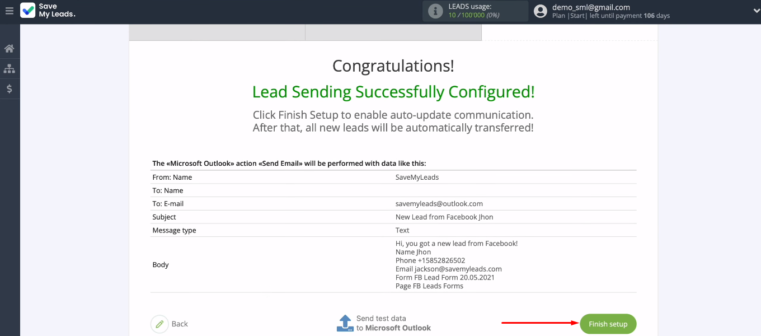Go Back to previous step
Screen dimensions: 761x336
click(180, 324)
